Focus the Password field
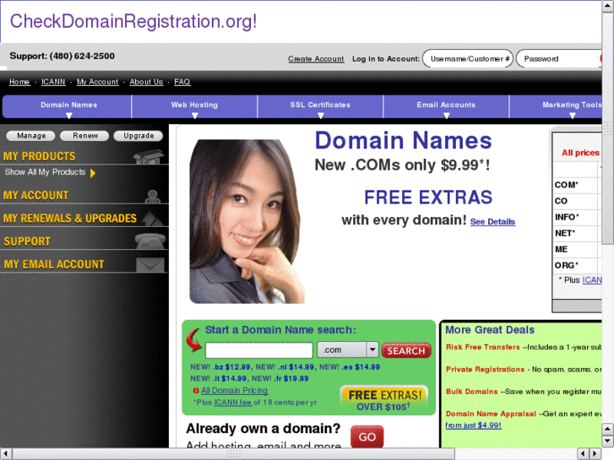The width and height of the screenshot is (614, 460). tap(559, 59)
